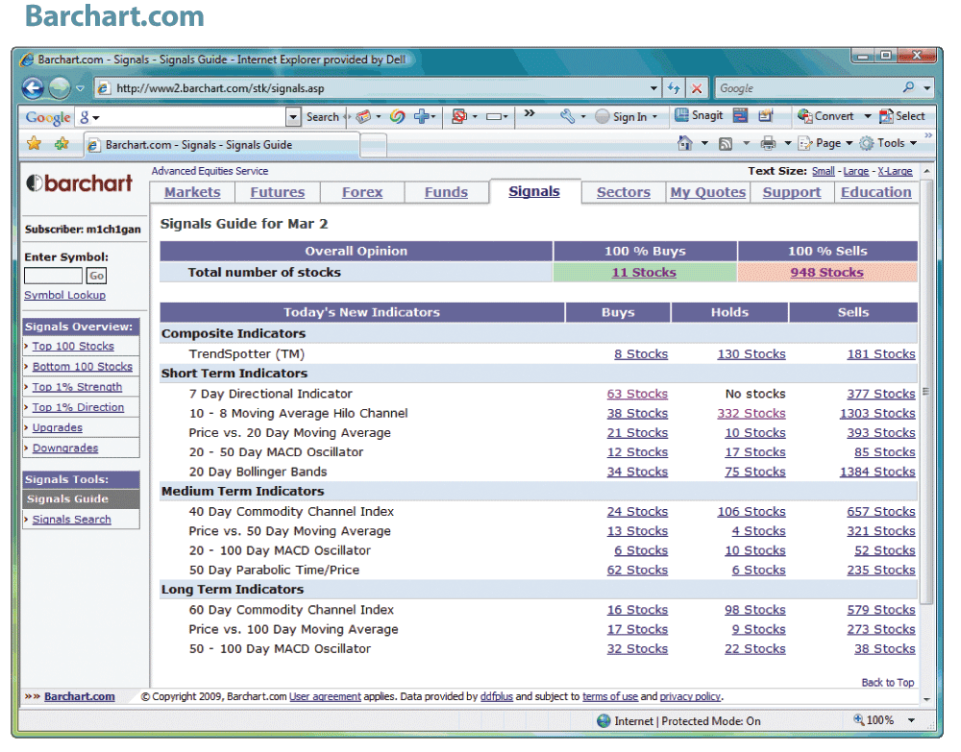
Task: Expand the address bar URL dropdown
Action: coord(653,88)
